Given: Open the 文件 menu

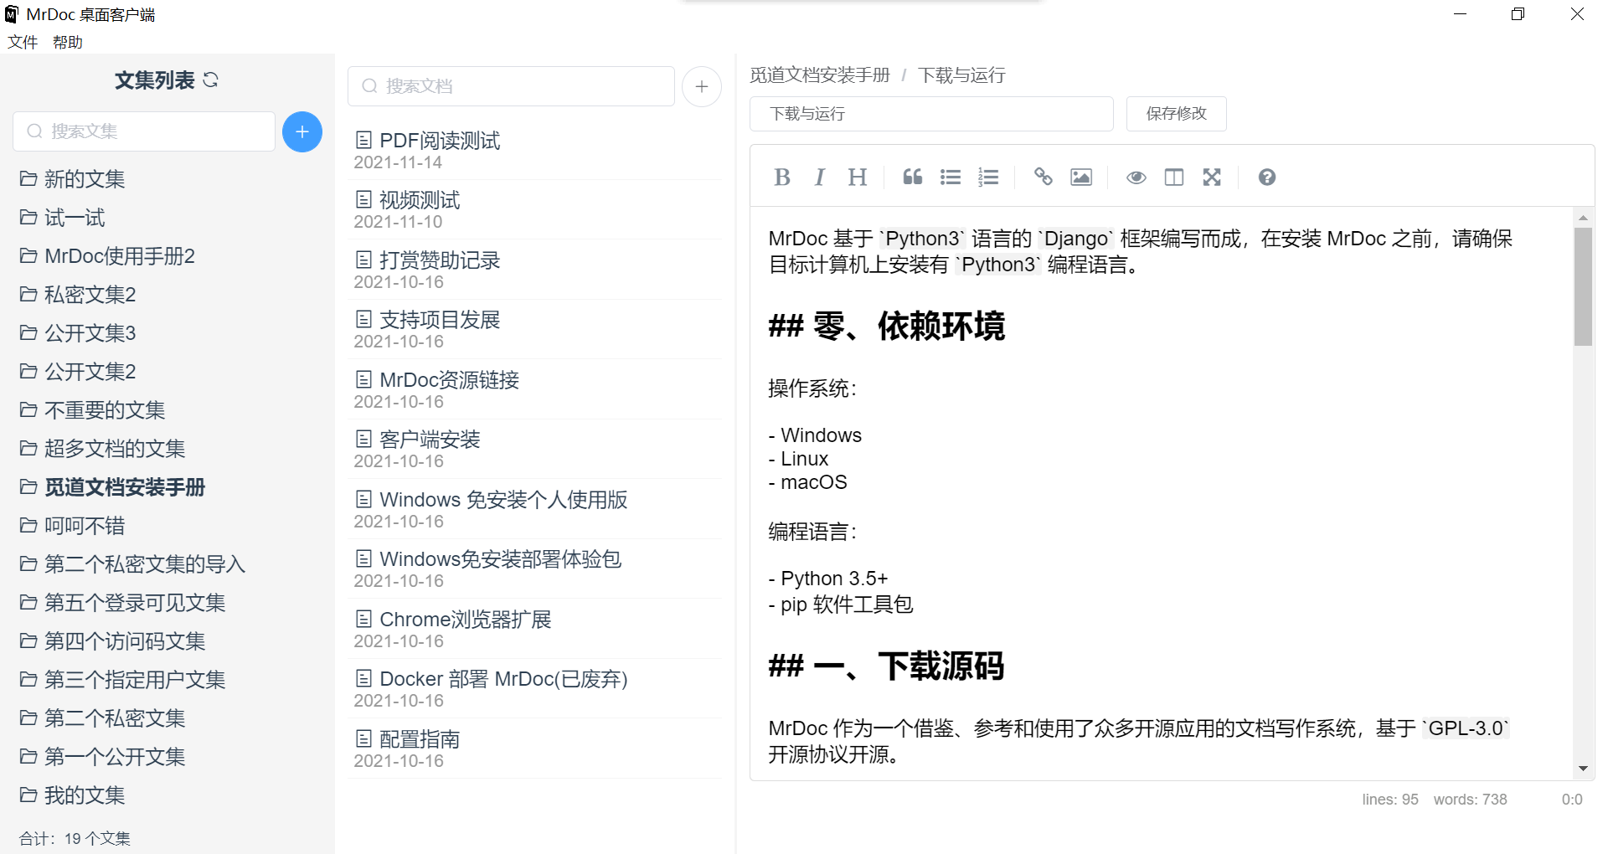Looking at the screenshot, I should click(23, 43).
